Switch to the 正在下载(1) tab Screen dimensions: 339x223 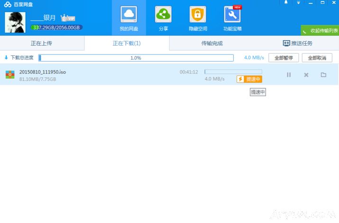(x=127, y=43)
